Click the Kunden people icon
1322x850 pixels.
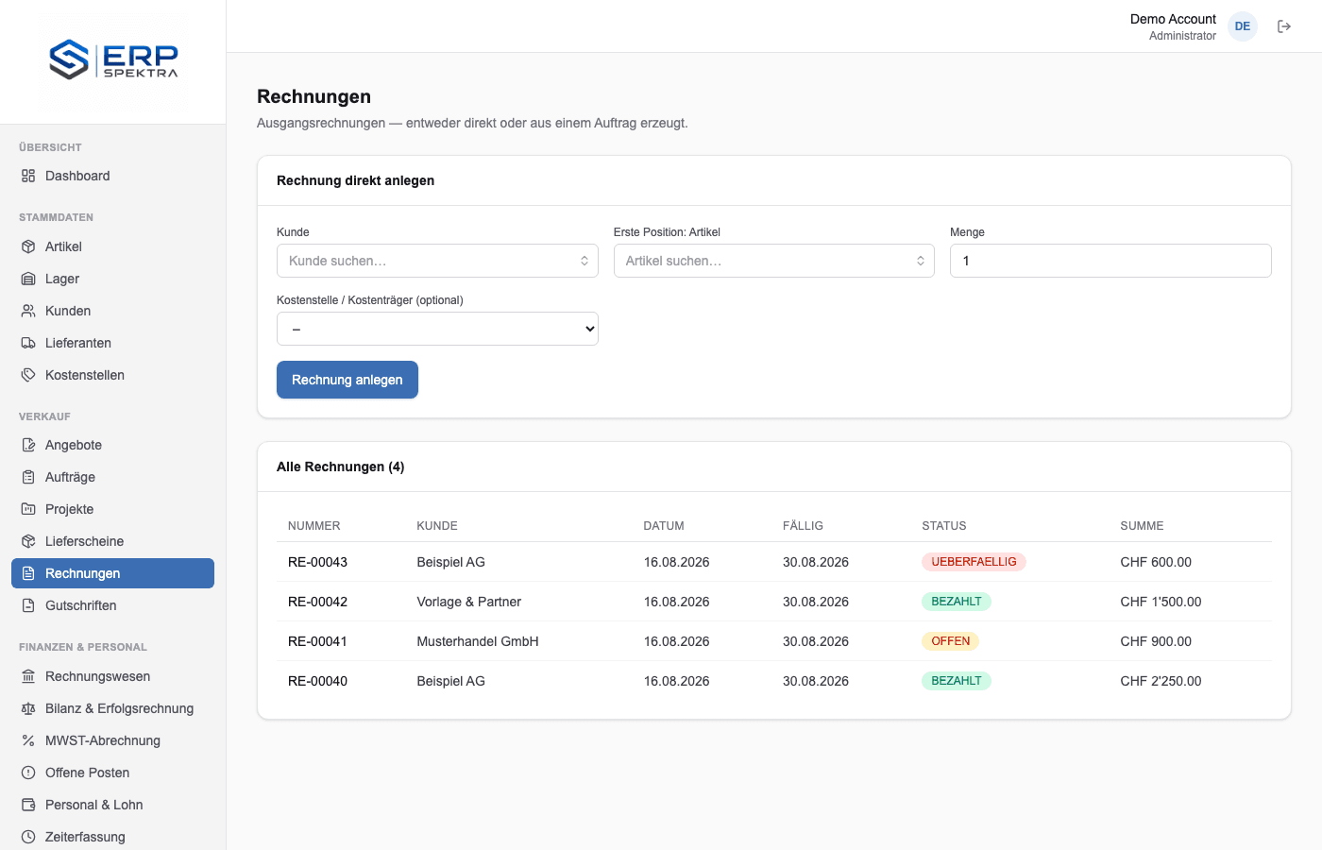coord(28,311)
